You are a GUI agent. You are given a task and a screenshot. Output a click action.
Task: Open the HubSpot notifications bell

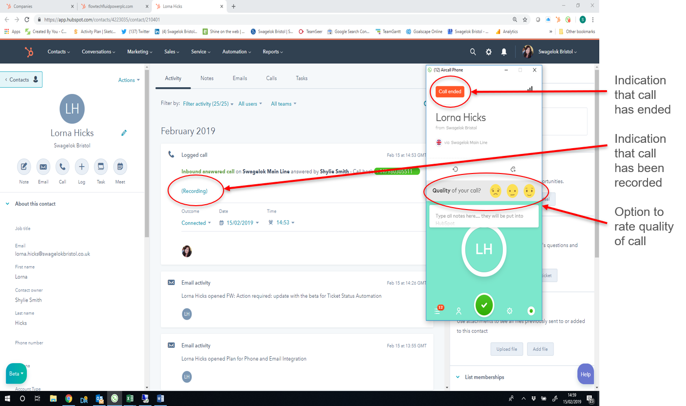tap(504, 52)
